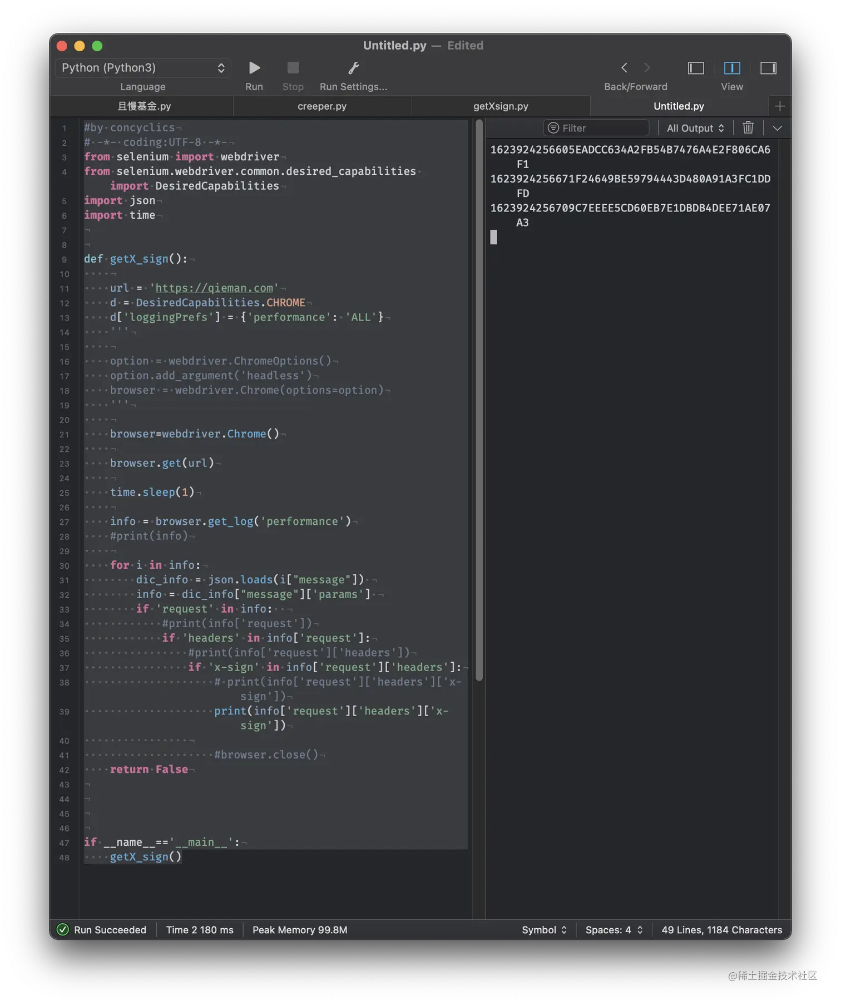841x1005 pixels.
Task: Open the All Output dropdown
Action: tap(695, 128)
